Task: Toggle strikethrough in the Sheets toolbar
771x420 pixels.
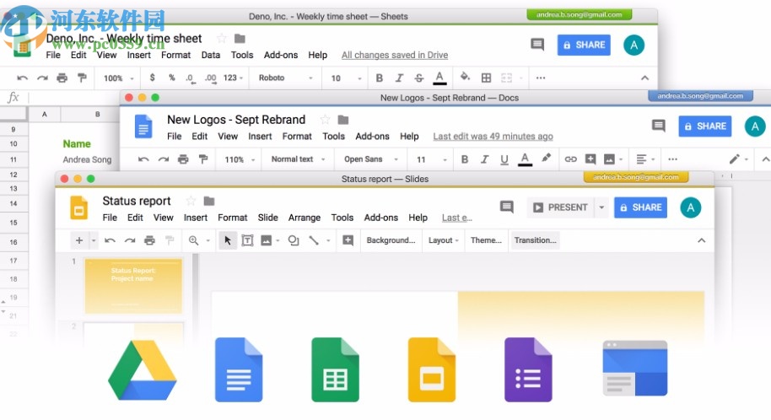Action: click(x=418, y=78)
